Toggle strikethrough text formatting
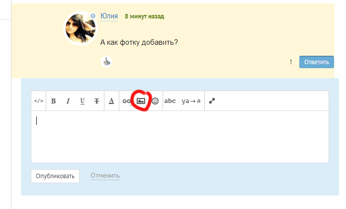Screen dimensions: 346x209 pos(96,101)
